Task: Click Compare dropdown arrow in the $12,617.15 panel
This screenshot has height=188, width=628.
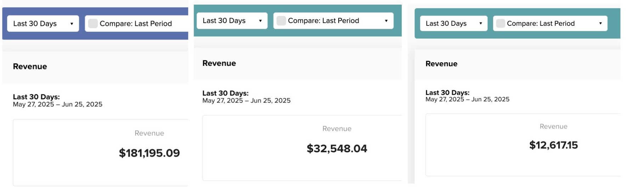Action: coord(600,23)
